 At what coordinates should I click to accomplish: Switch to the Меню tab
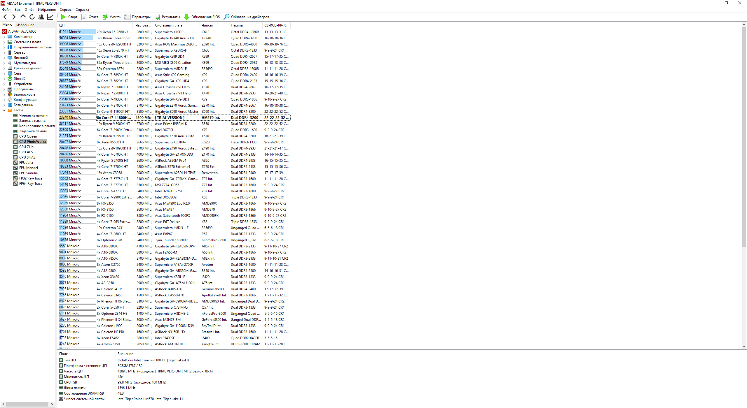(7, 24)
